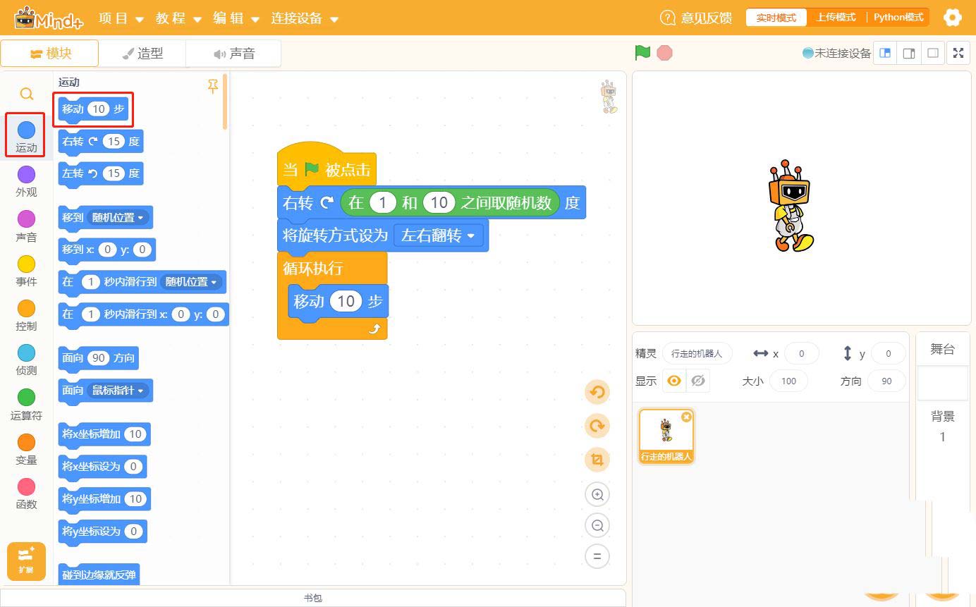Select the 行走的机器人 sprite thumbnail
Image resolution: width=976 pixels, height=607 pixels.
pos(666,436)
